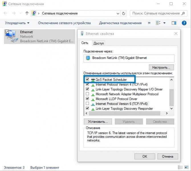Click the QoS Packet Scheduler component icon
Screen dimensions: 191x171
[93, 80]
